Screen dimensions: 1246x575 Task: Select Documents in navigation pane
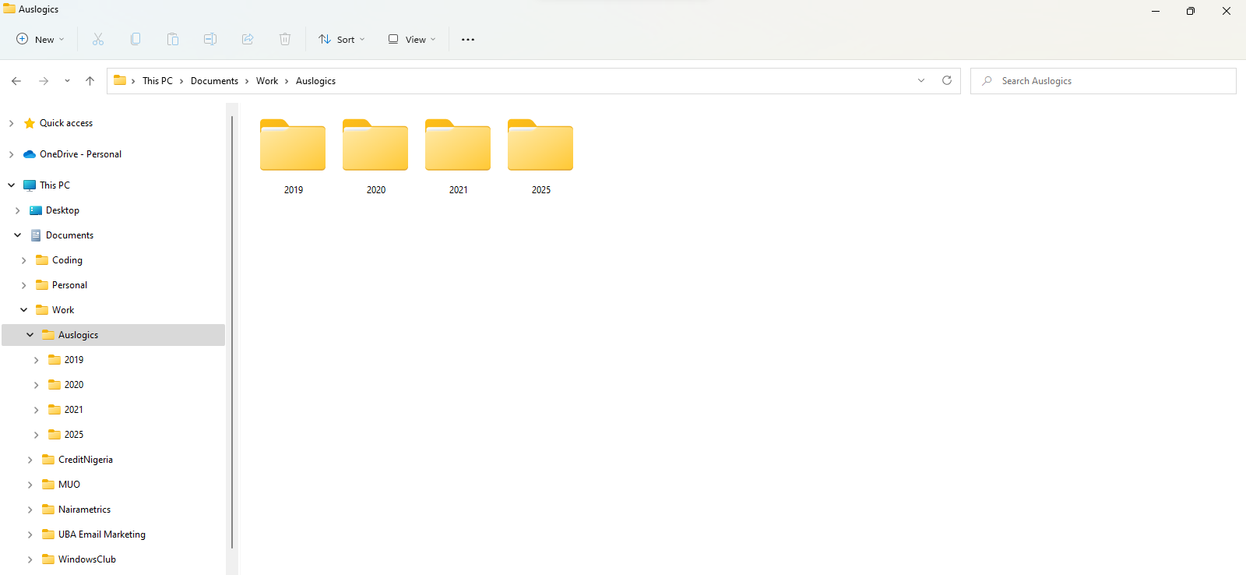pos(69,235)
